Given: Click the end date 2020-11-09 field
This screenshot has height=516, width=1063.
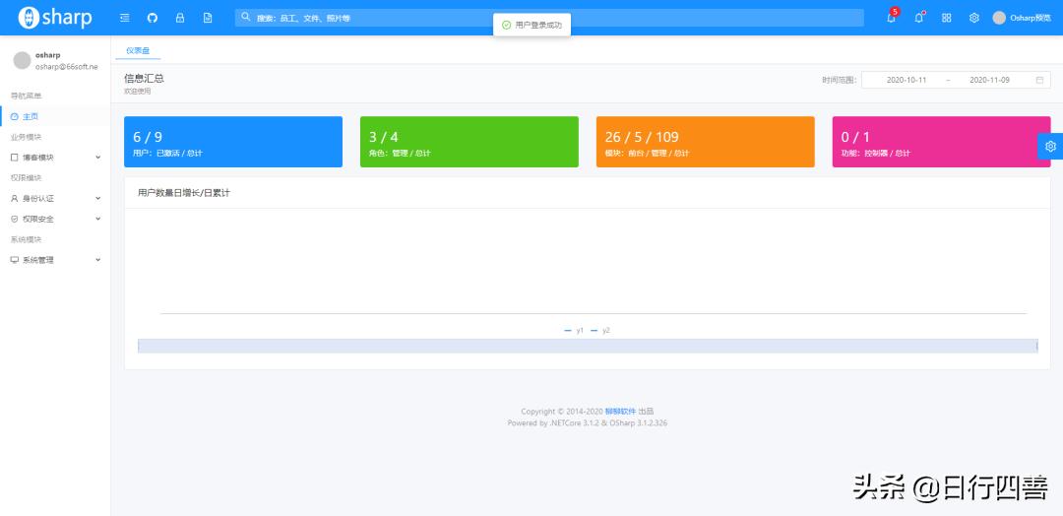Looking at the screenshot, I should [989, 80].
